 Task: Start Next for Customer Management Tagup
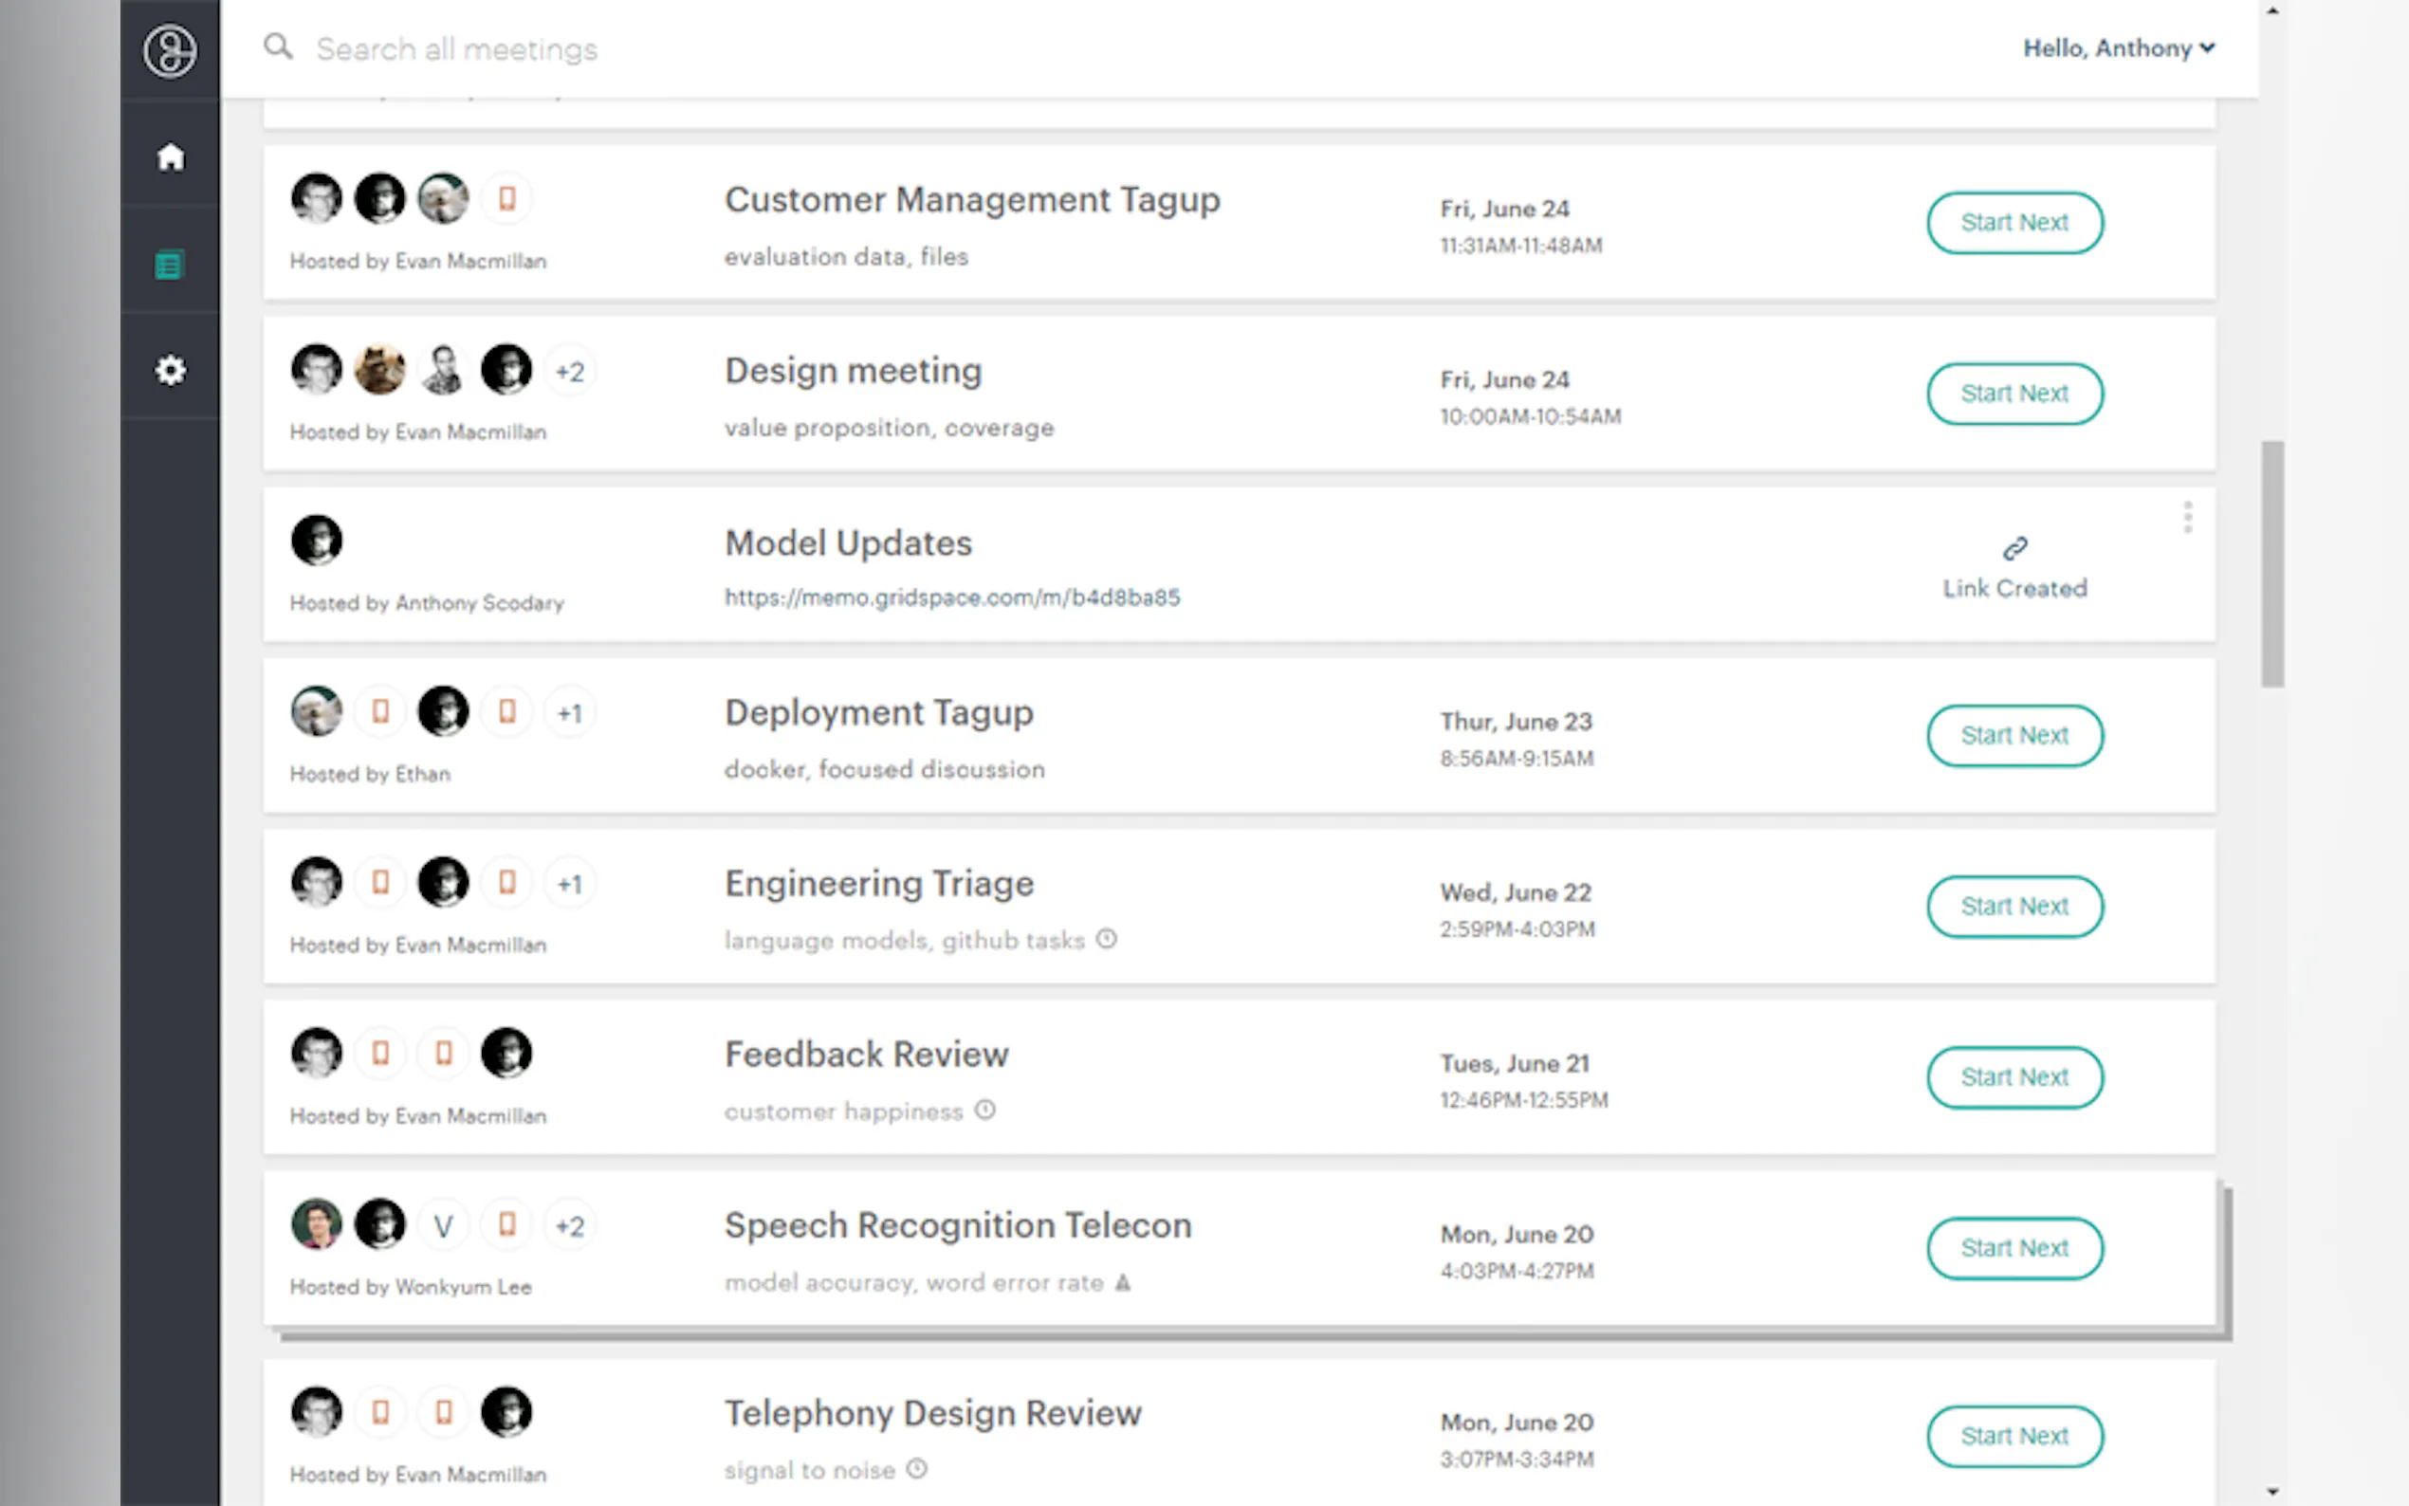(x=2014, y=222)
